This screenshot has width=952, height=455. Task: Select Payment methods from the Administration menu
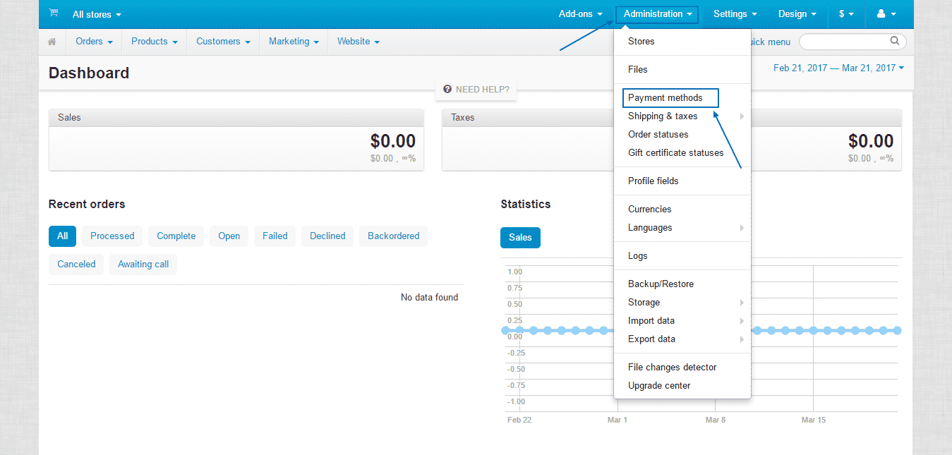pyautogui.click(x=665, y=97)
